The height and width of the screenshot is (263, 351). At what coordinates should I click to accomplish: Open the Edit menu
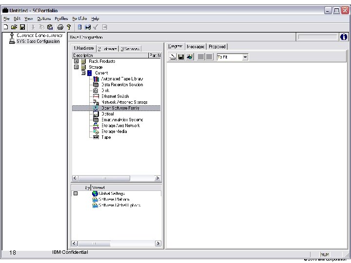coord(17,19)
